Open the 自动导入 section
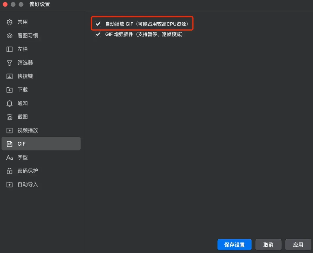Image resolution: width=313 pixels, height=253 pixels. (41, 185)
